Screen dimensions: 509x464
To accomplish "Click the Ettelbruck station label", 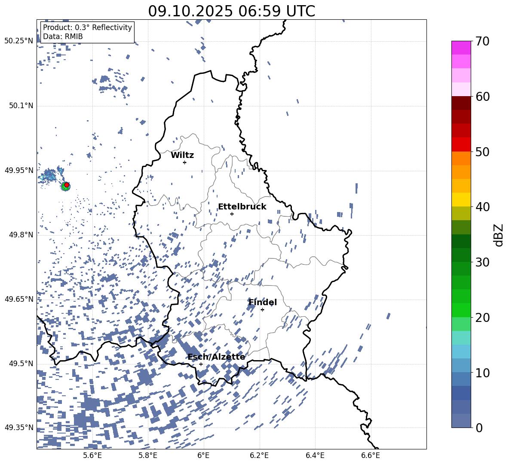I will tap(242, 207).
